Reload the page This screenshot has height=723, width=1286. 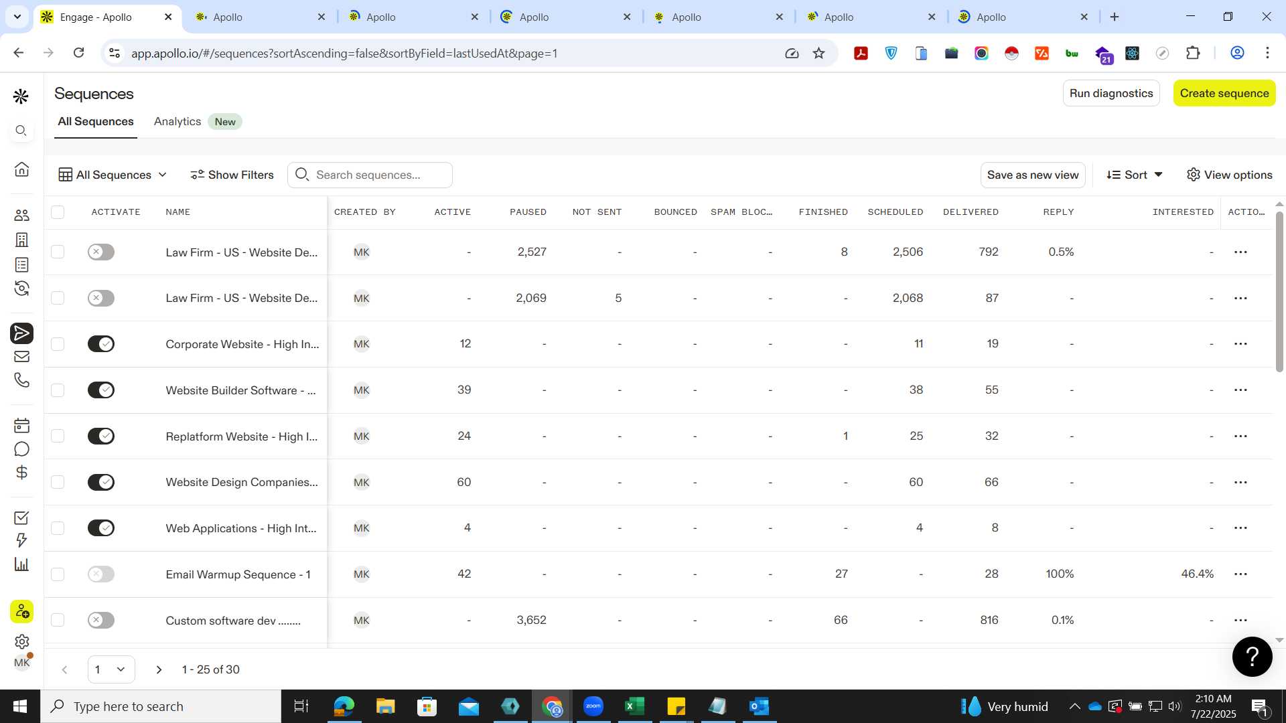(x=78, y=53)
